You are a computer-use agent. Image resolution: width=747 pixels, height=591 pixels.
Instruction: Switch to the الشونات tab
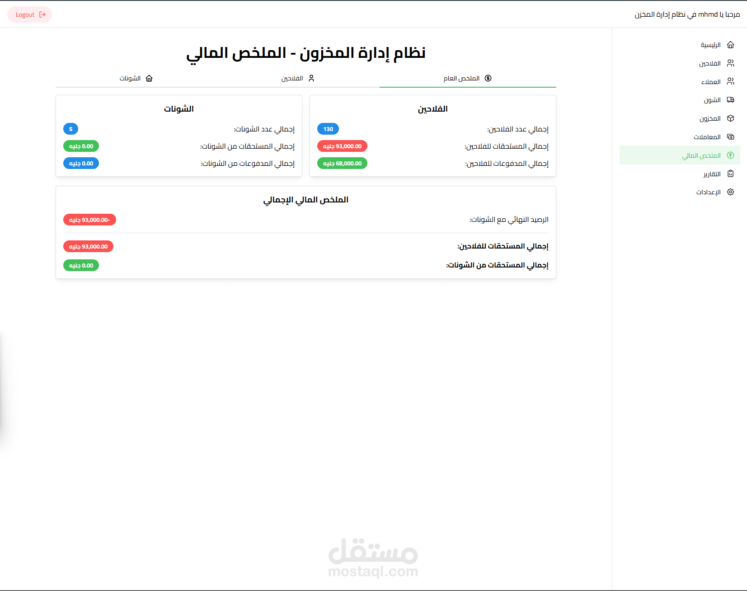pos(136,78)
